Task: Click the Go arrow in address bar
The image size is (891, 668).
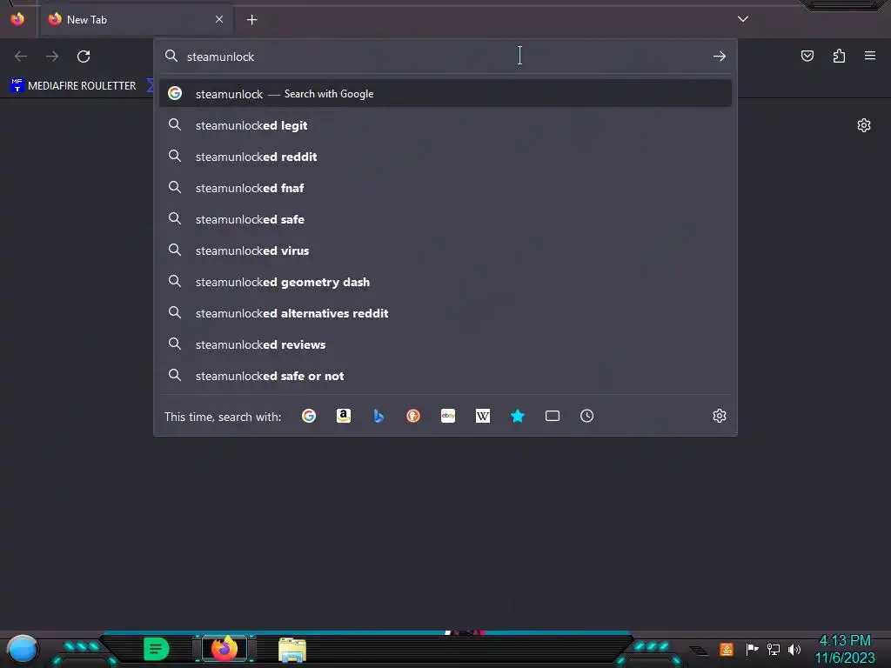Action: tap(720, 57)
